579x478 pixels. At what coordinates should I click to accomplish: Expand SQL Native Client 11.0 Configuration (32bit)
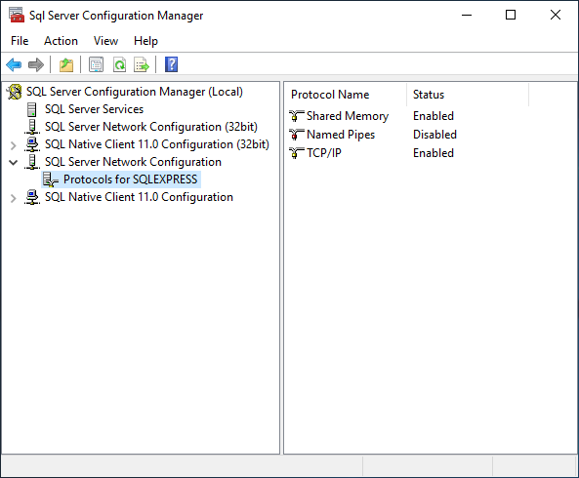click(14, 145)
